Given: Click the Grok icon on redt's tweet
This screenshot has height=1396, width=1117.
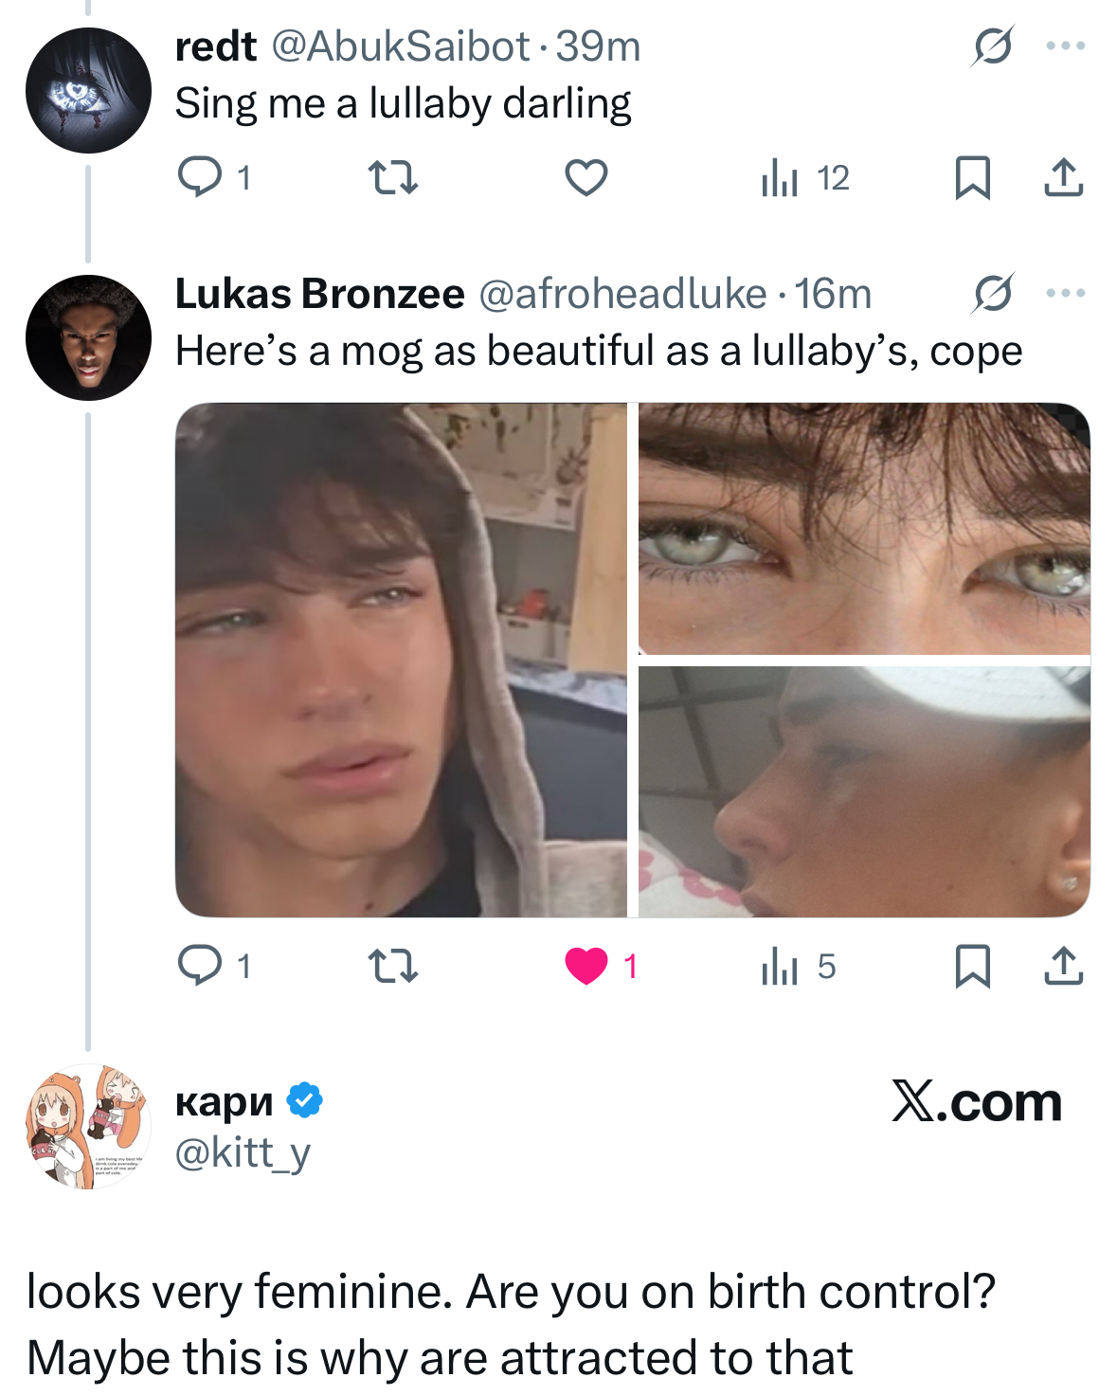Looking at the screenshot, I should click(x=992, y=45).
